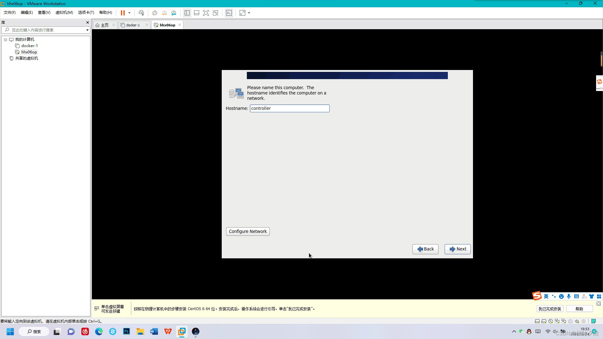Toggle the thumbnail bar display
This screenshot has width=603, height=339.
click(x=197, y=13)
